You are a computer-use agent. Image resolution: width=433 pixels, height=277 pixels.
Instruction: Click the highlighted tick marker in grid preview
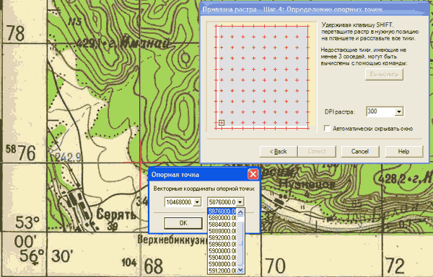pos(222,123)
